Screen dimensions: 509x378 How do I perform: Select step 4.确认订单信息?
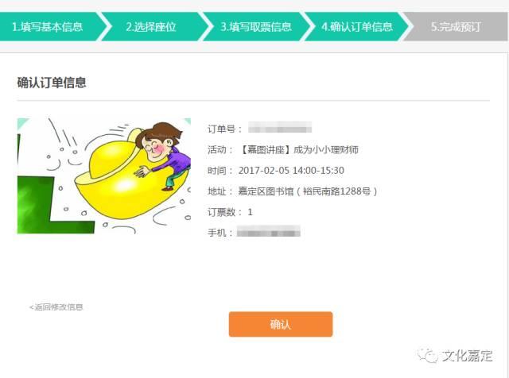coord(356,26)
